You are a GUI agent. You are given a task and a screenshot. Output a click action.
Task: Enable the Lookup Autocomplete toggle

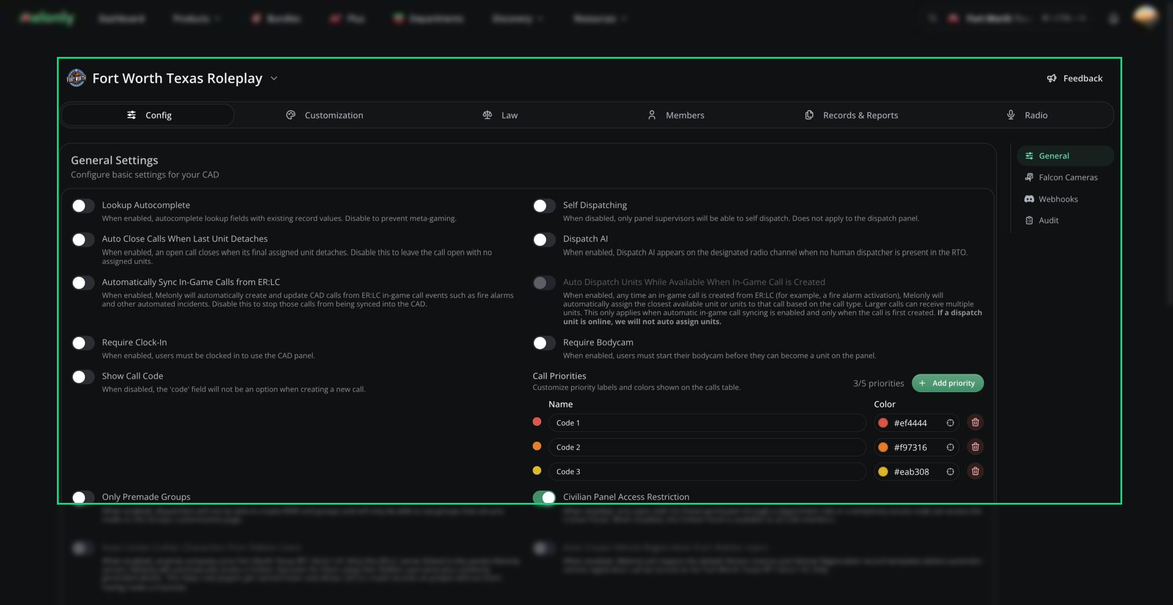(83, 206)
